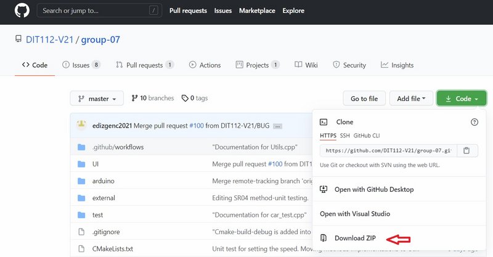Click the arduino folder icon

pyautogui.click(x=81, y=181)
